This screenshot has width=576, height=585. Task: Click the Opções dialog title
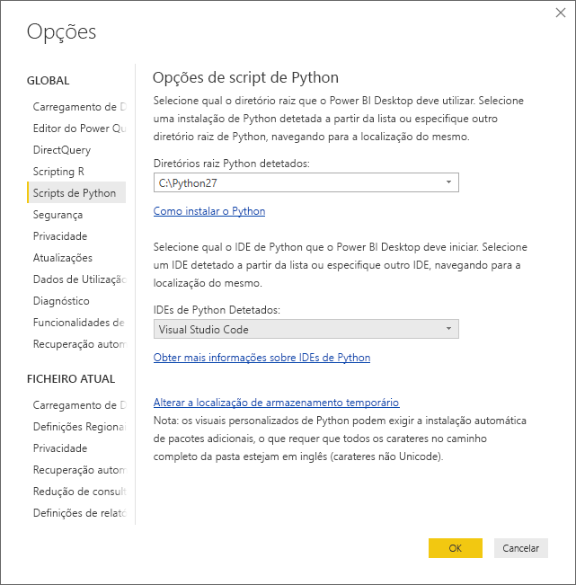coord(62,32)
